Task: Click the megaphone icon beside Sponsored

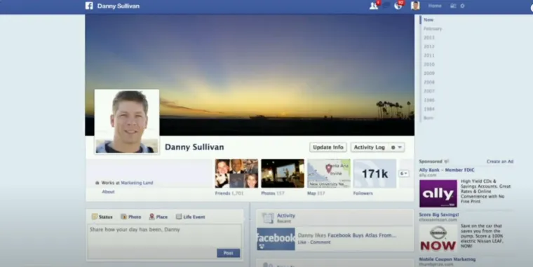Action: [x=447, y=161]
